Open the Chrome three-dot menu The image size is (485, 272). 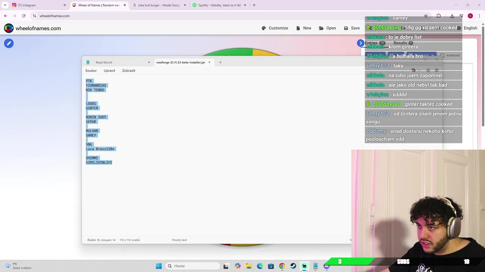(479, 16)
